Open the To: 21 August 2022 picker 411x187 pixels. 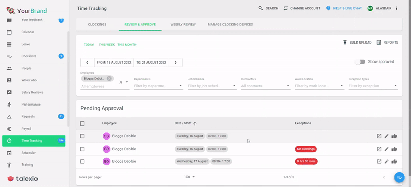pyautogui.click(x=151, y=63)
